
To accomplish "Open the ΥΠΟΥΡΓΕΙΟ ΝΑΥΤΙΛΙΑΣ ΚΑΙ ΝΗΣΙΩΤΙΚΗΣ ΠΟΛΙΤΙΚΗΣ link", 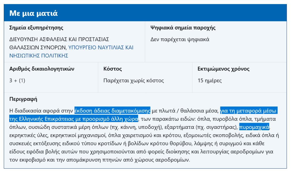I will (101, 47).
